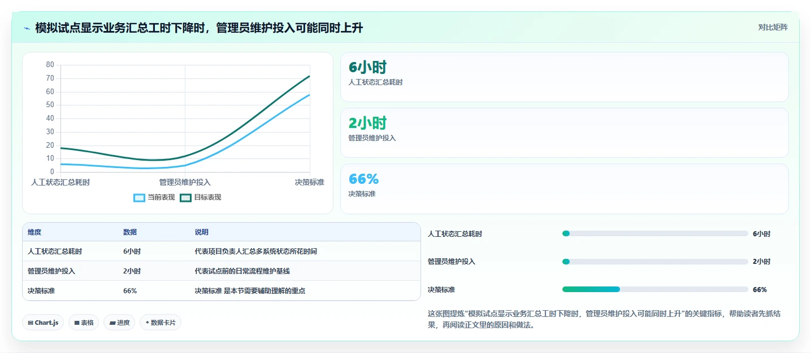
Task: Select the 表格 tag chip
Action: (84, 323)
